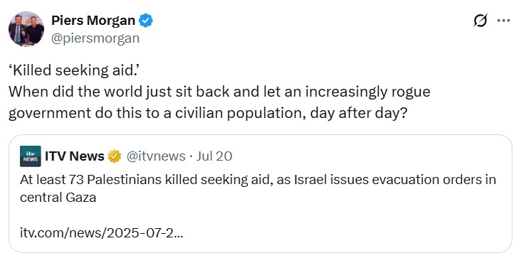Image resolution: width=521 pixels, height=263 pixels.
Task: Click the words 'increasingly rogue' in the post
Action: click(x=367, y=92)
